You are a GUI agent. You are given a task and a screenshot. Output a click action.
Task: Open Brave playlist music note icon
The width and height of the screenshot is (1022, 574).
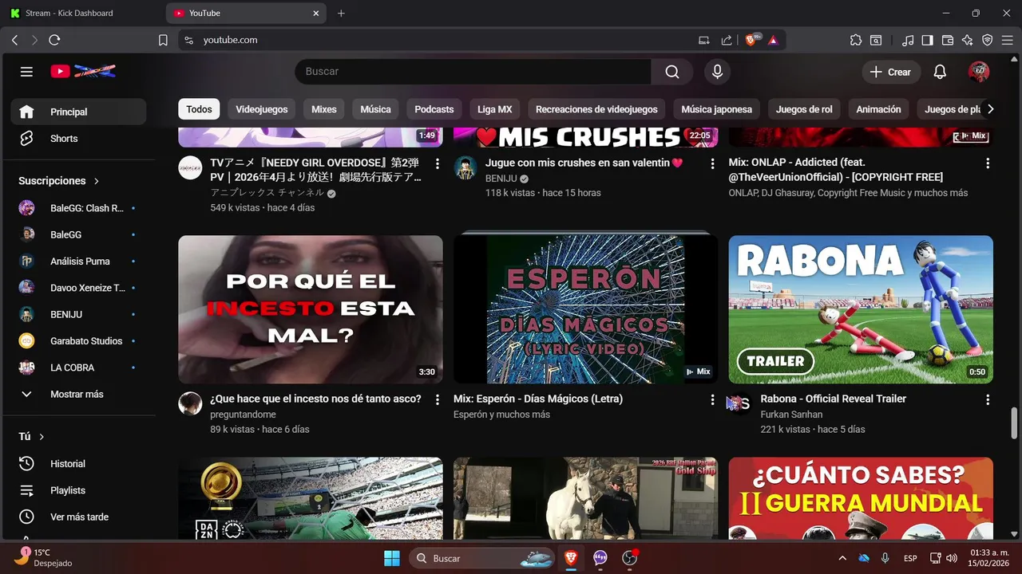(x=908, y=40)
